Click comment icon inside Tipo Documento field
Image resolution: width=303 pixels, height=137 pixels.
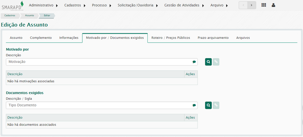point(194,105)
